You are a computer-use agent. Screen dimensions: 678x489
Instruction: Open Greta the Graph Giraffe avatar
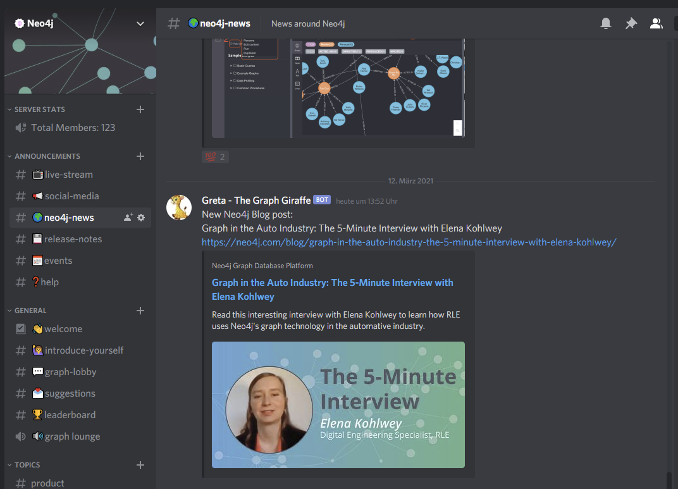[x=179, y=207]
